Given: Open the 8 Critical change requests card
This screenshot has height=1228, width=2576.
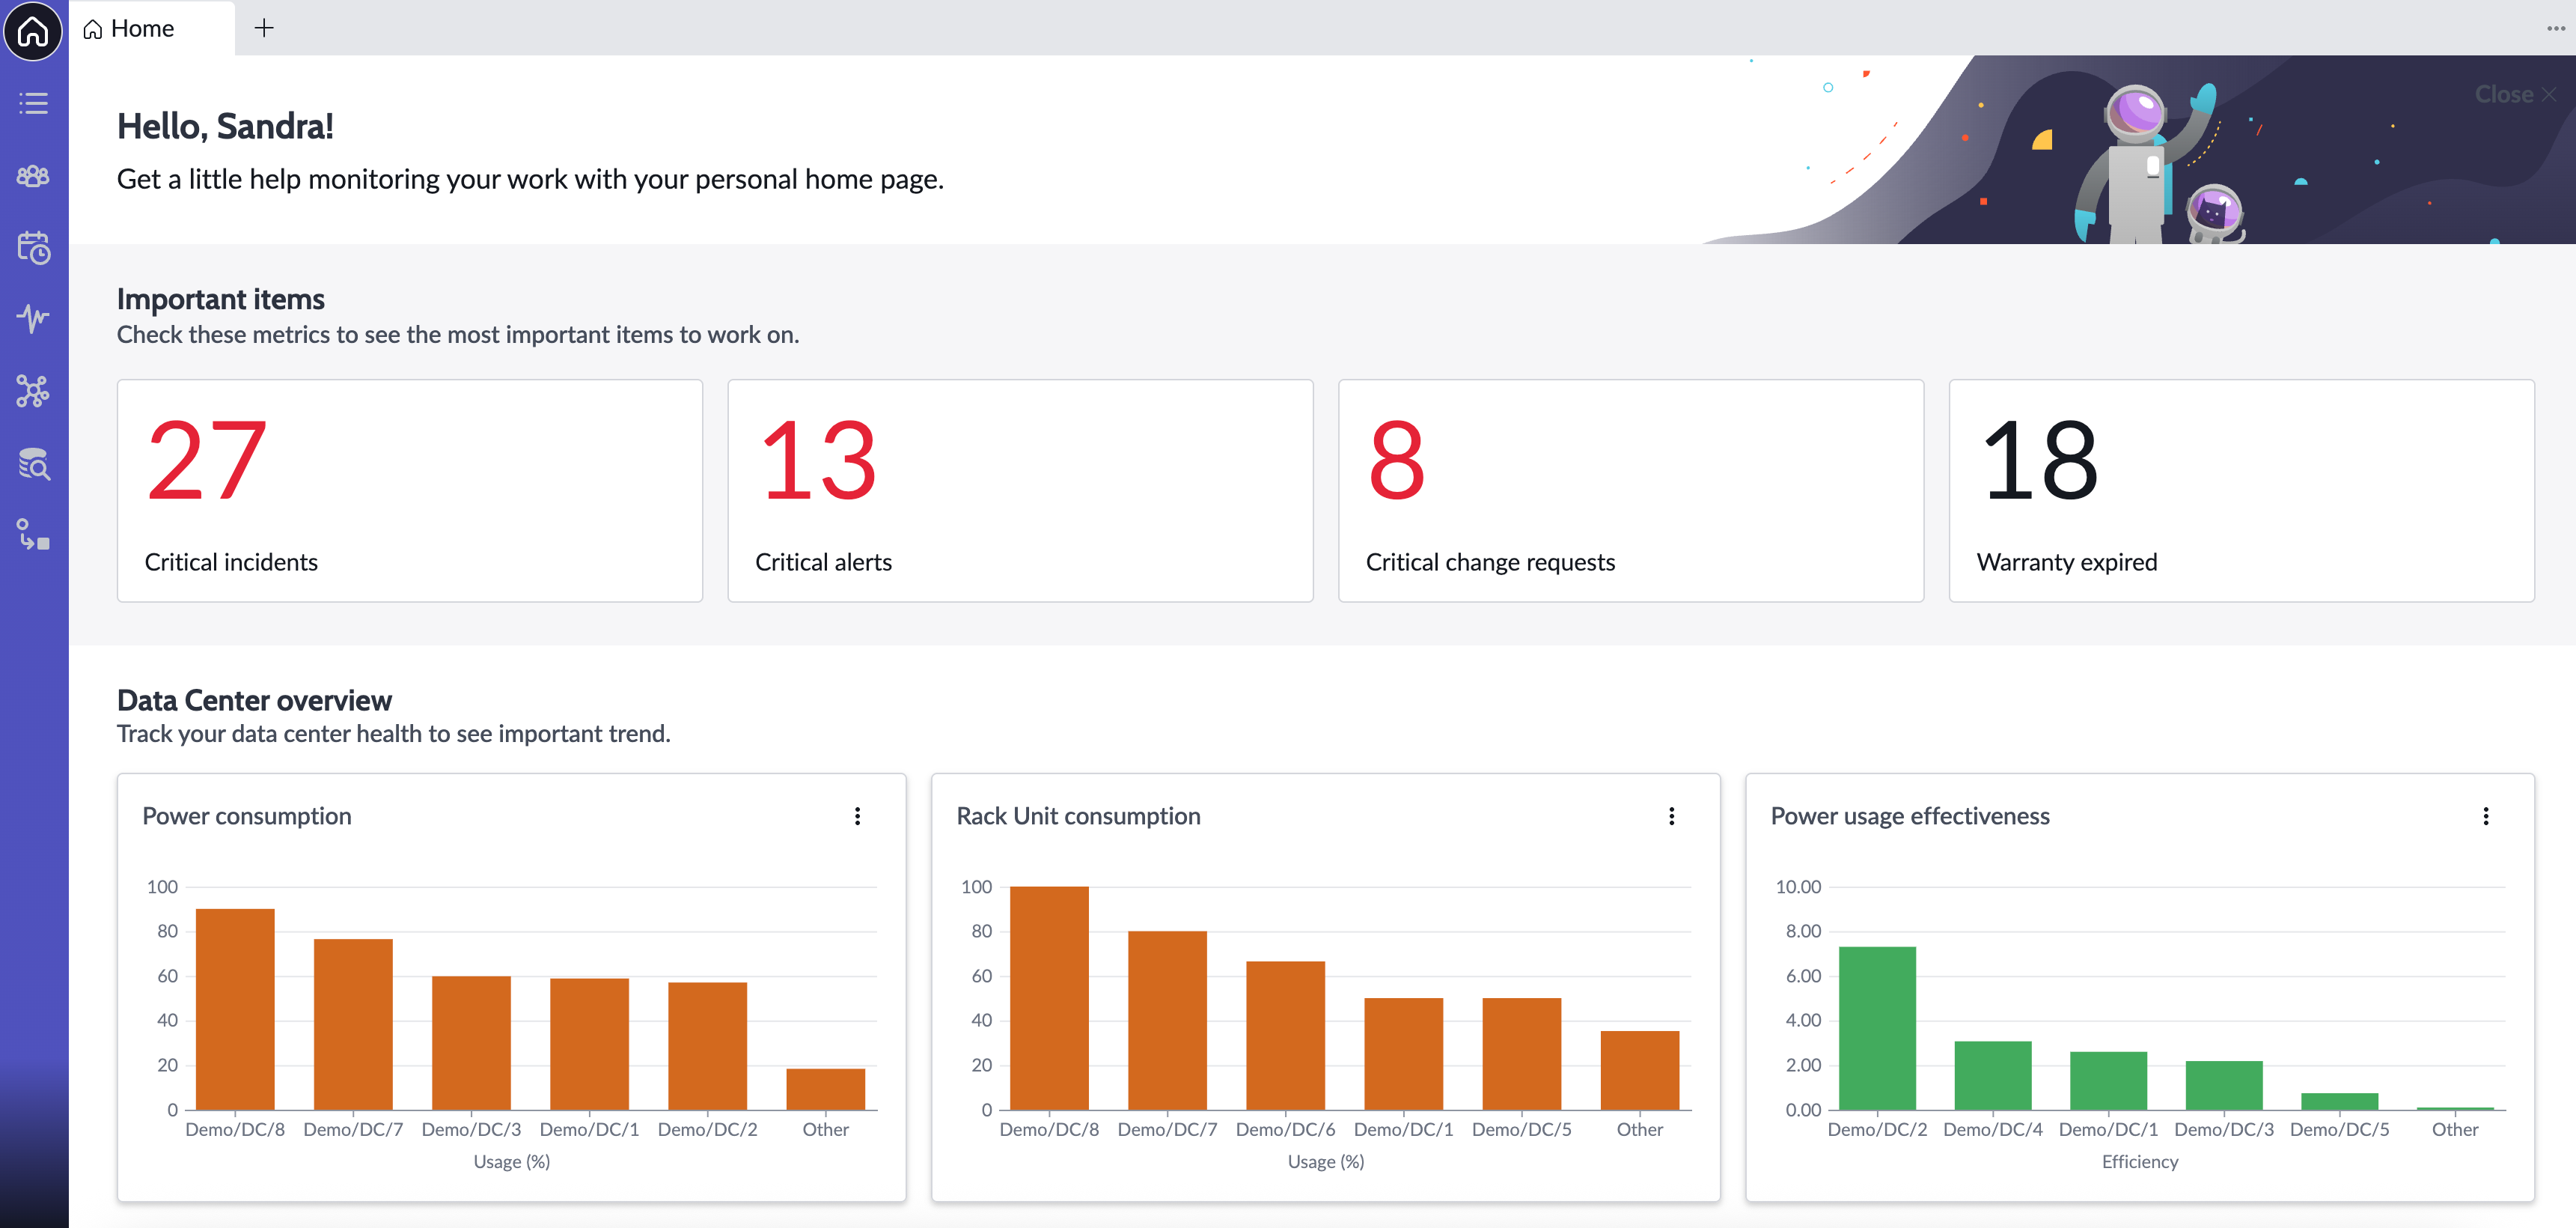Looking at the screenshot, I should click(x=1631, y=490).
